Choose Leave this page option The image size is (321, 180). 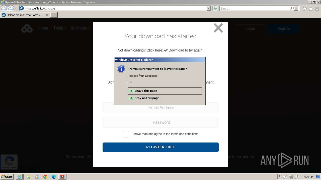165,91
